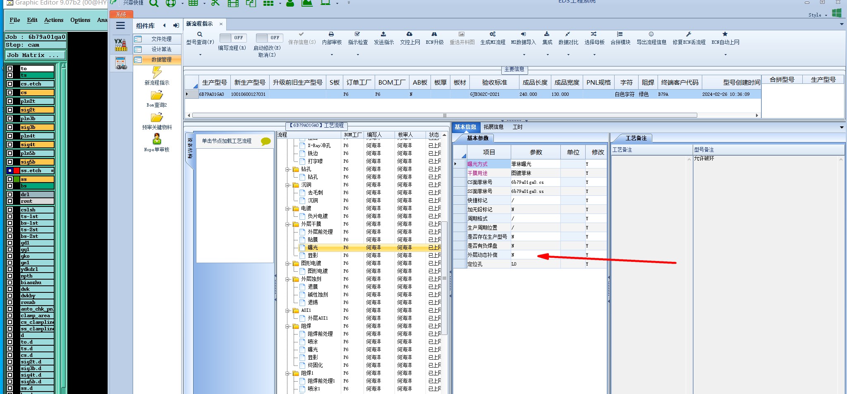Click the Job Matrix button

[x=36, y=55]
